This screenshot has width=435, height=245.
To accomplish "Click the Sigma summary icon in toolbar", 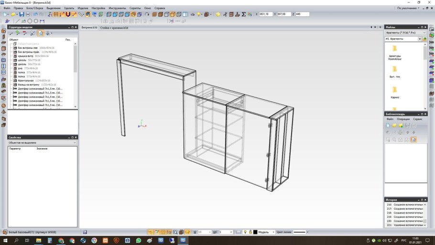I will click(x=243, y=14).
